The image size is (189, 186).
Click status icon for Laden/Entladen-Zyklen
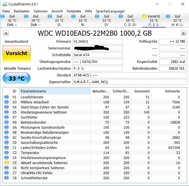point(6,148)
